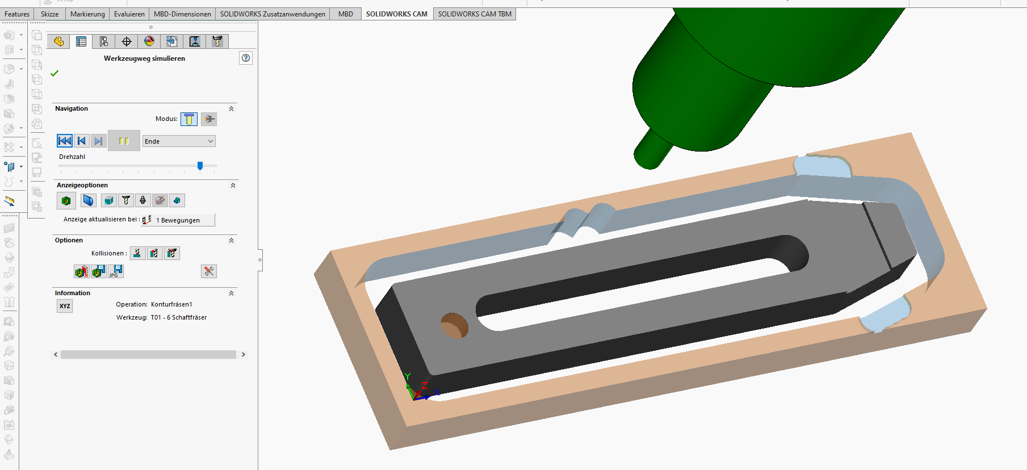
Task: Collapse the Anzeigeoptionen section
Action: tap(233, 186)
